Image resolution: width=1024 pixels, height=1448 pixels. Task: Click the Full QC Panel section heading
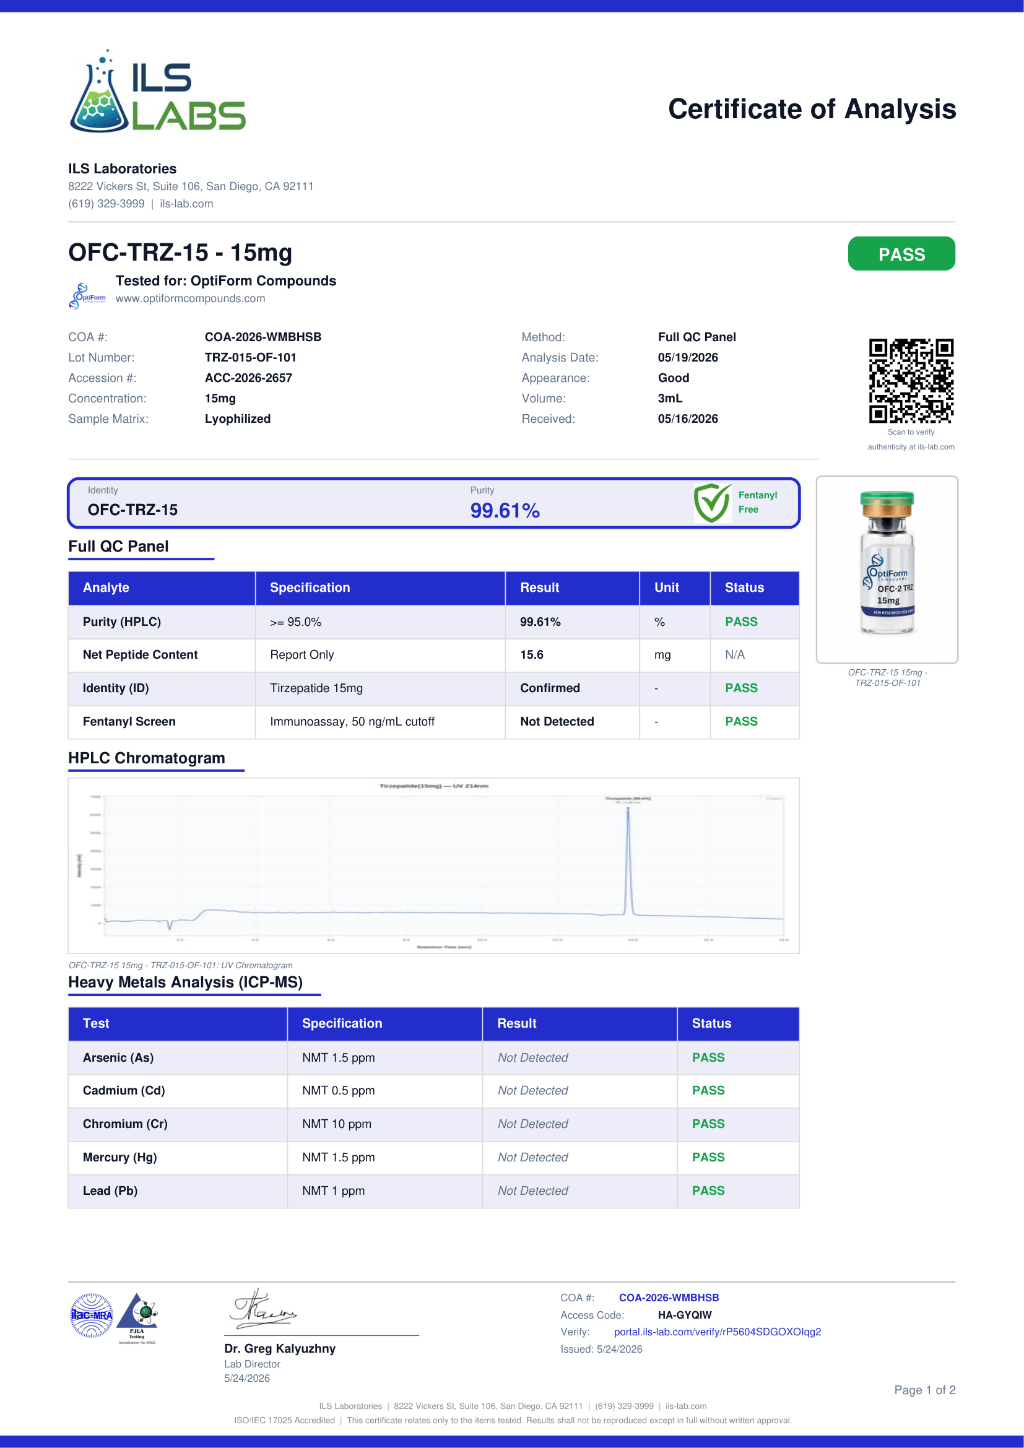118,546
